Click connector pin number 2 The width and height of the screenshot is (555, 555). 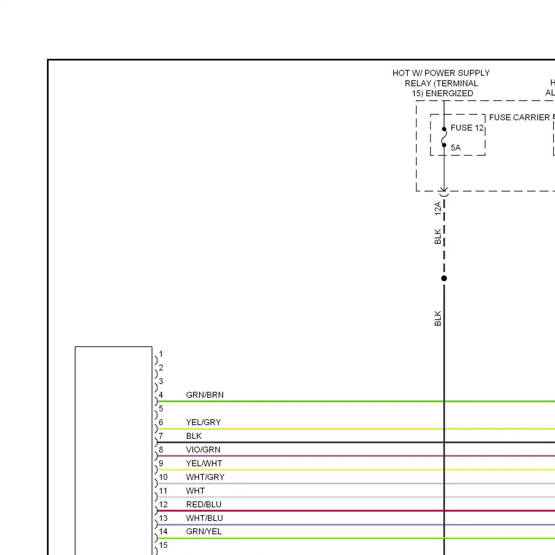[161, 367]
